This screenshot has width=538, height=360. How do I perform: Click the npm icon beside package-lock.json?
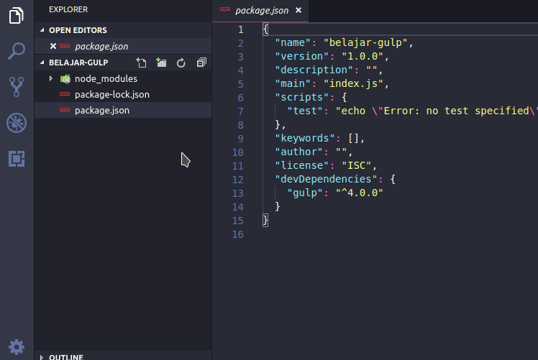65,94
